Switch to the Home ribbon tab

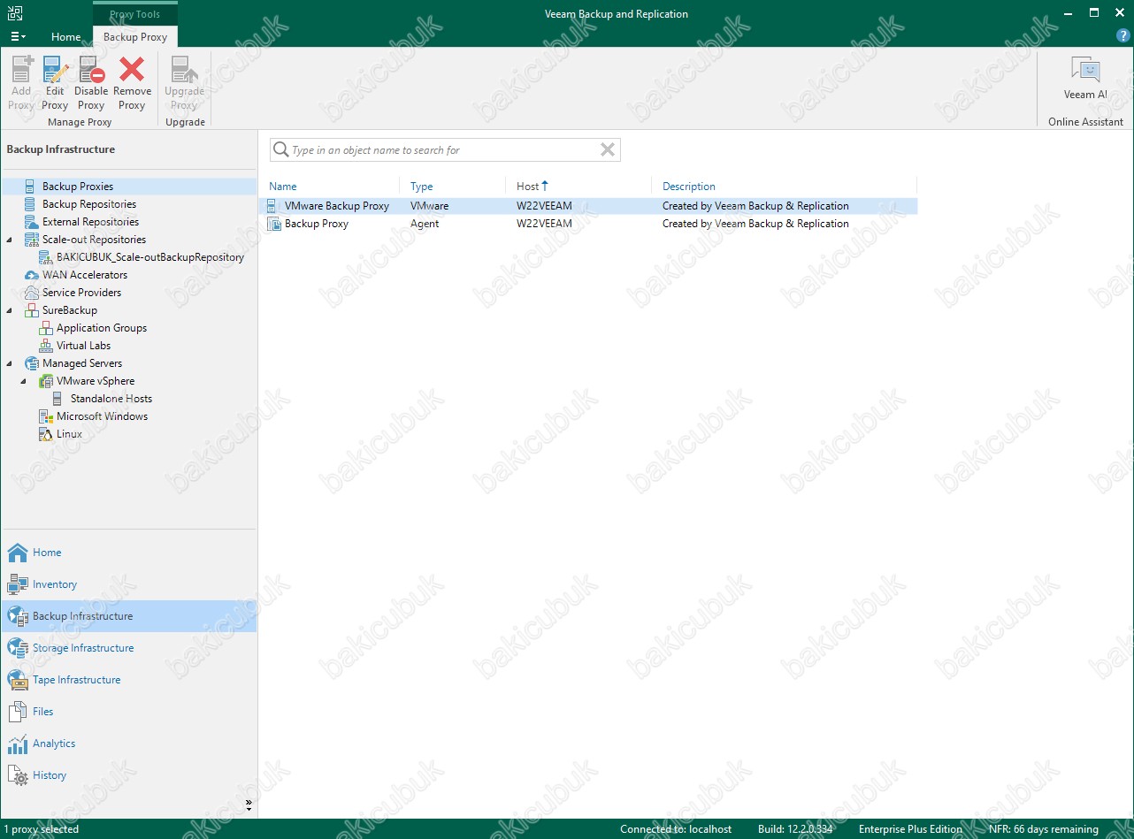tap(66, 37)
